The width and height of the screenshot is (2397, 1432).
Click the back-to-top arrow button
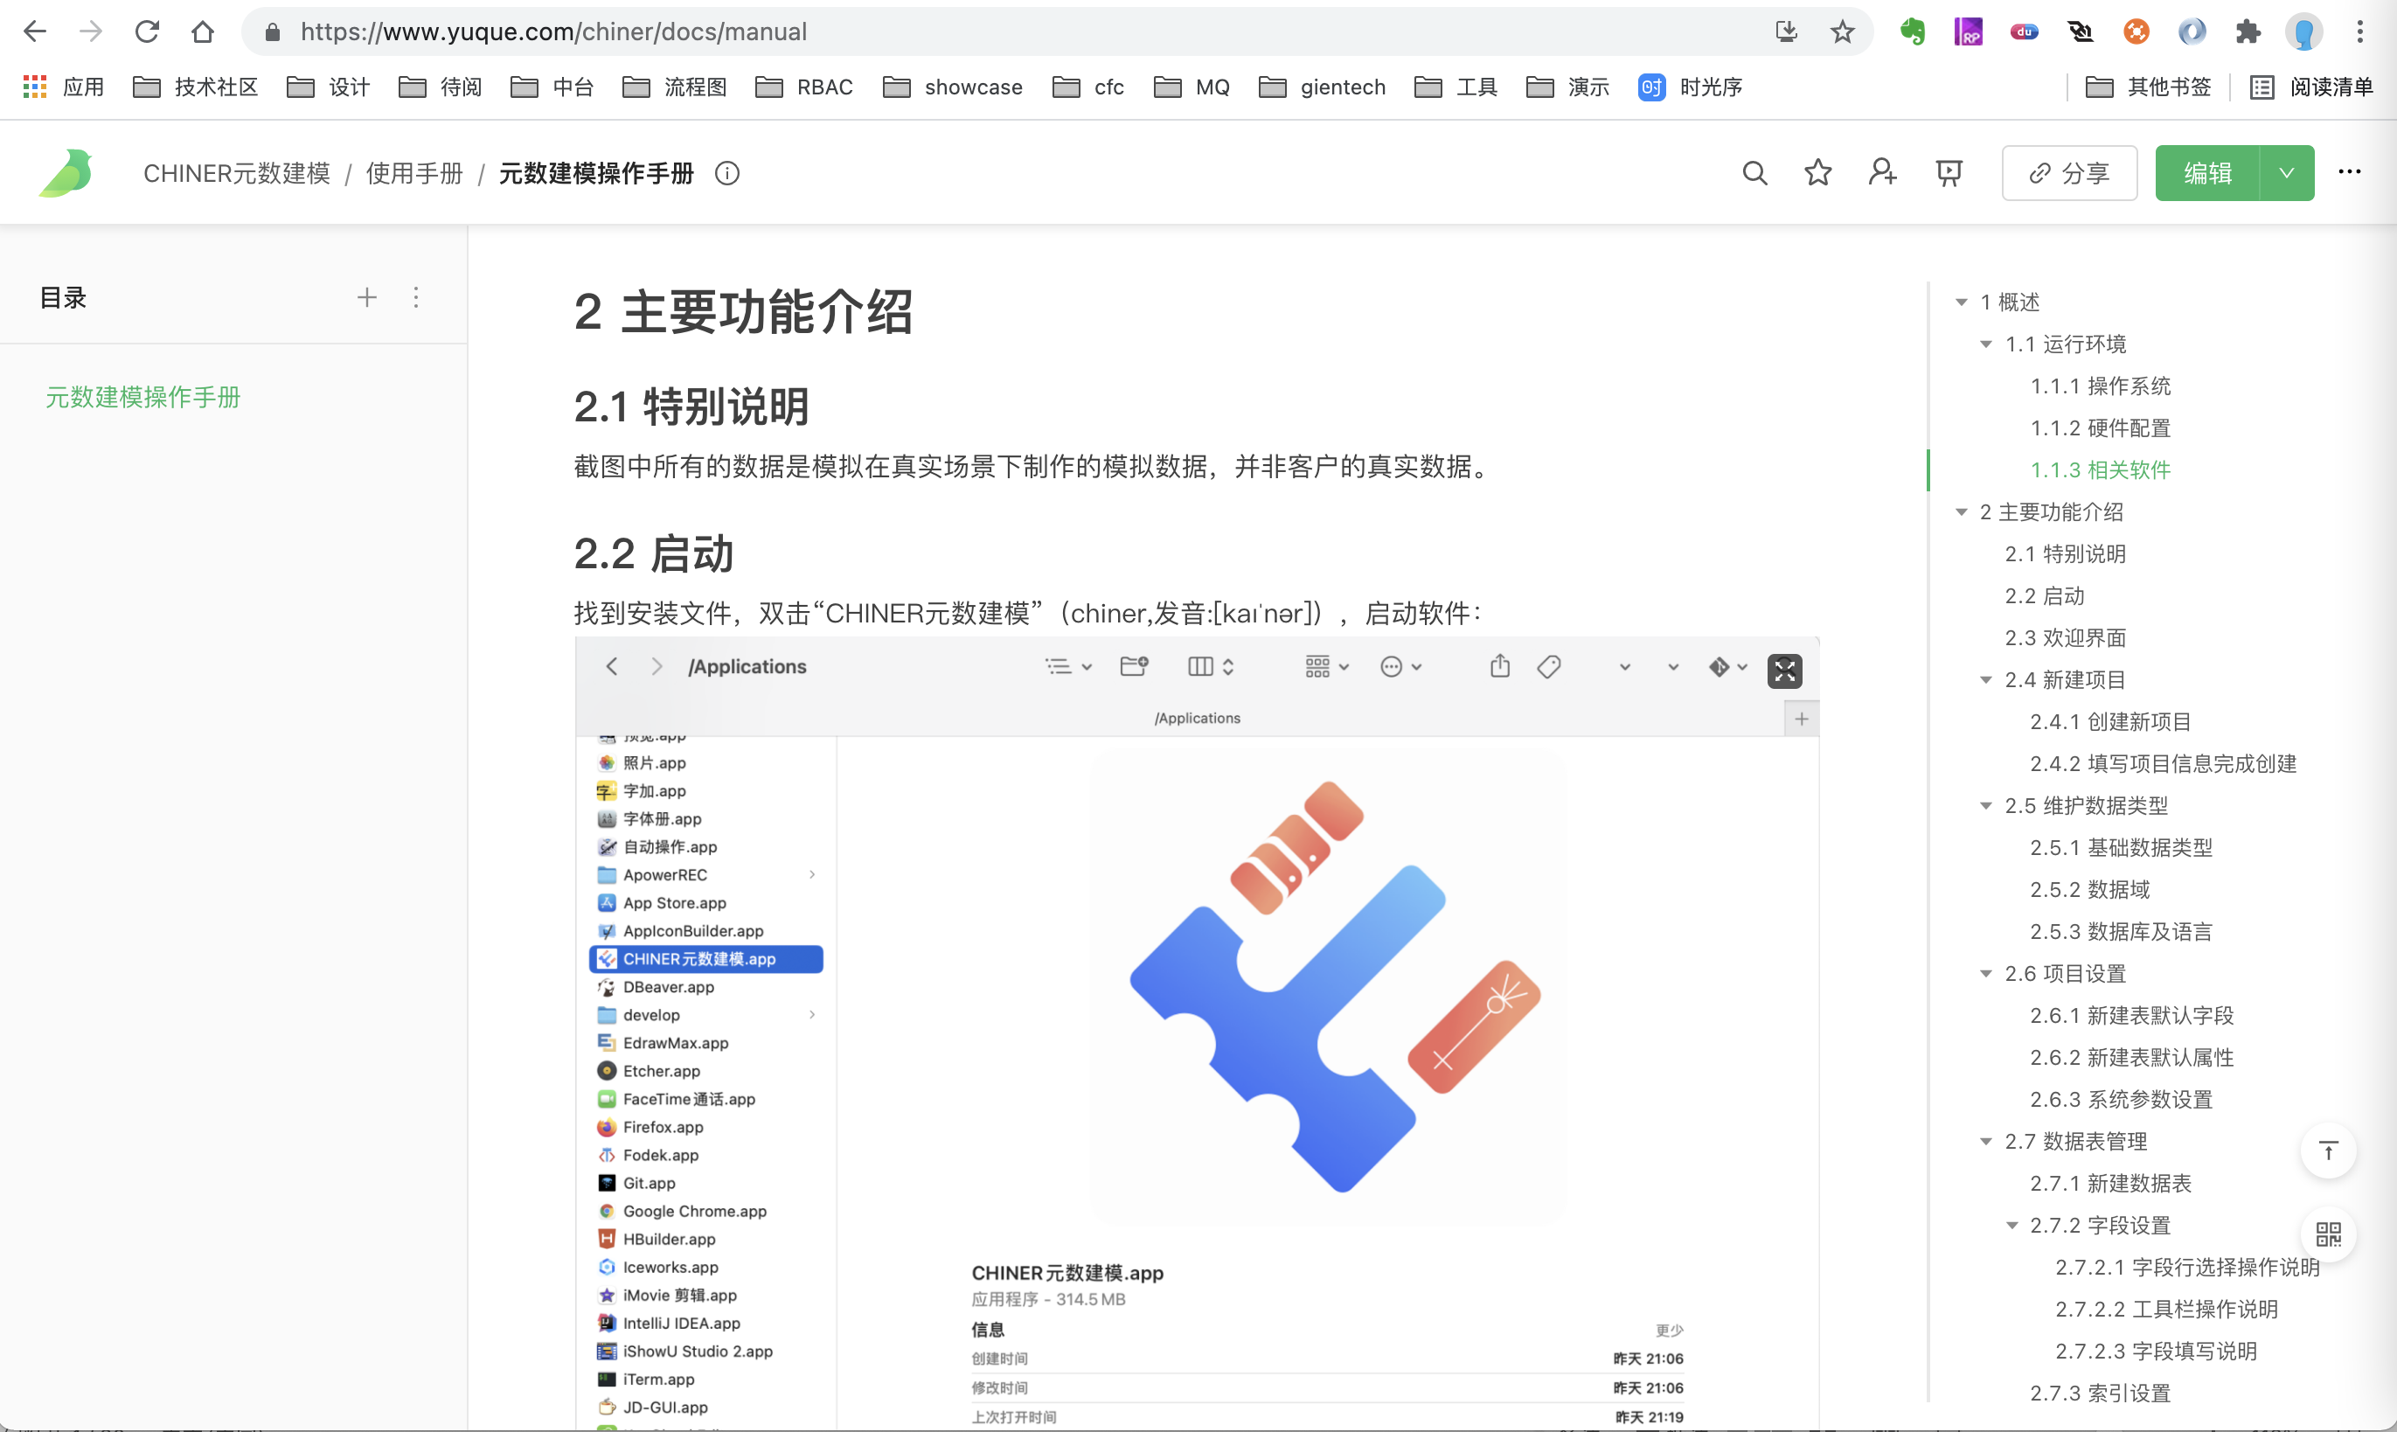tap(2329, 1151)
